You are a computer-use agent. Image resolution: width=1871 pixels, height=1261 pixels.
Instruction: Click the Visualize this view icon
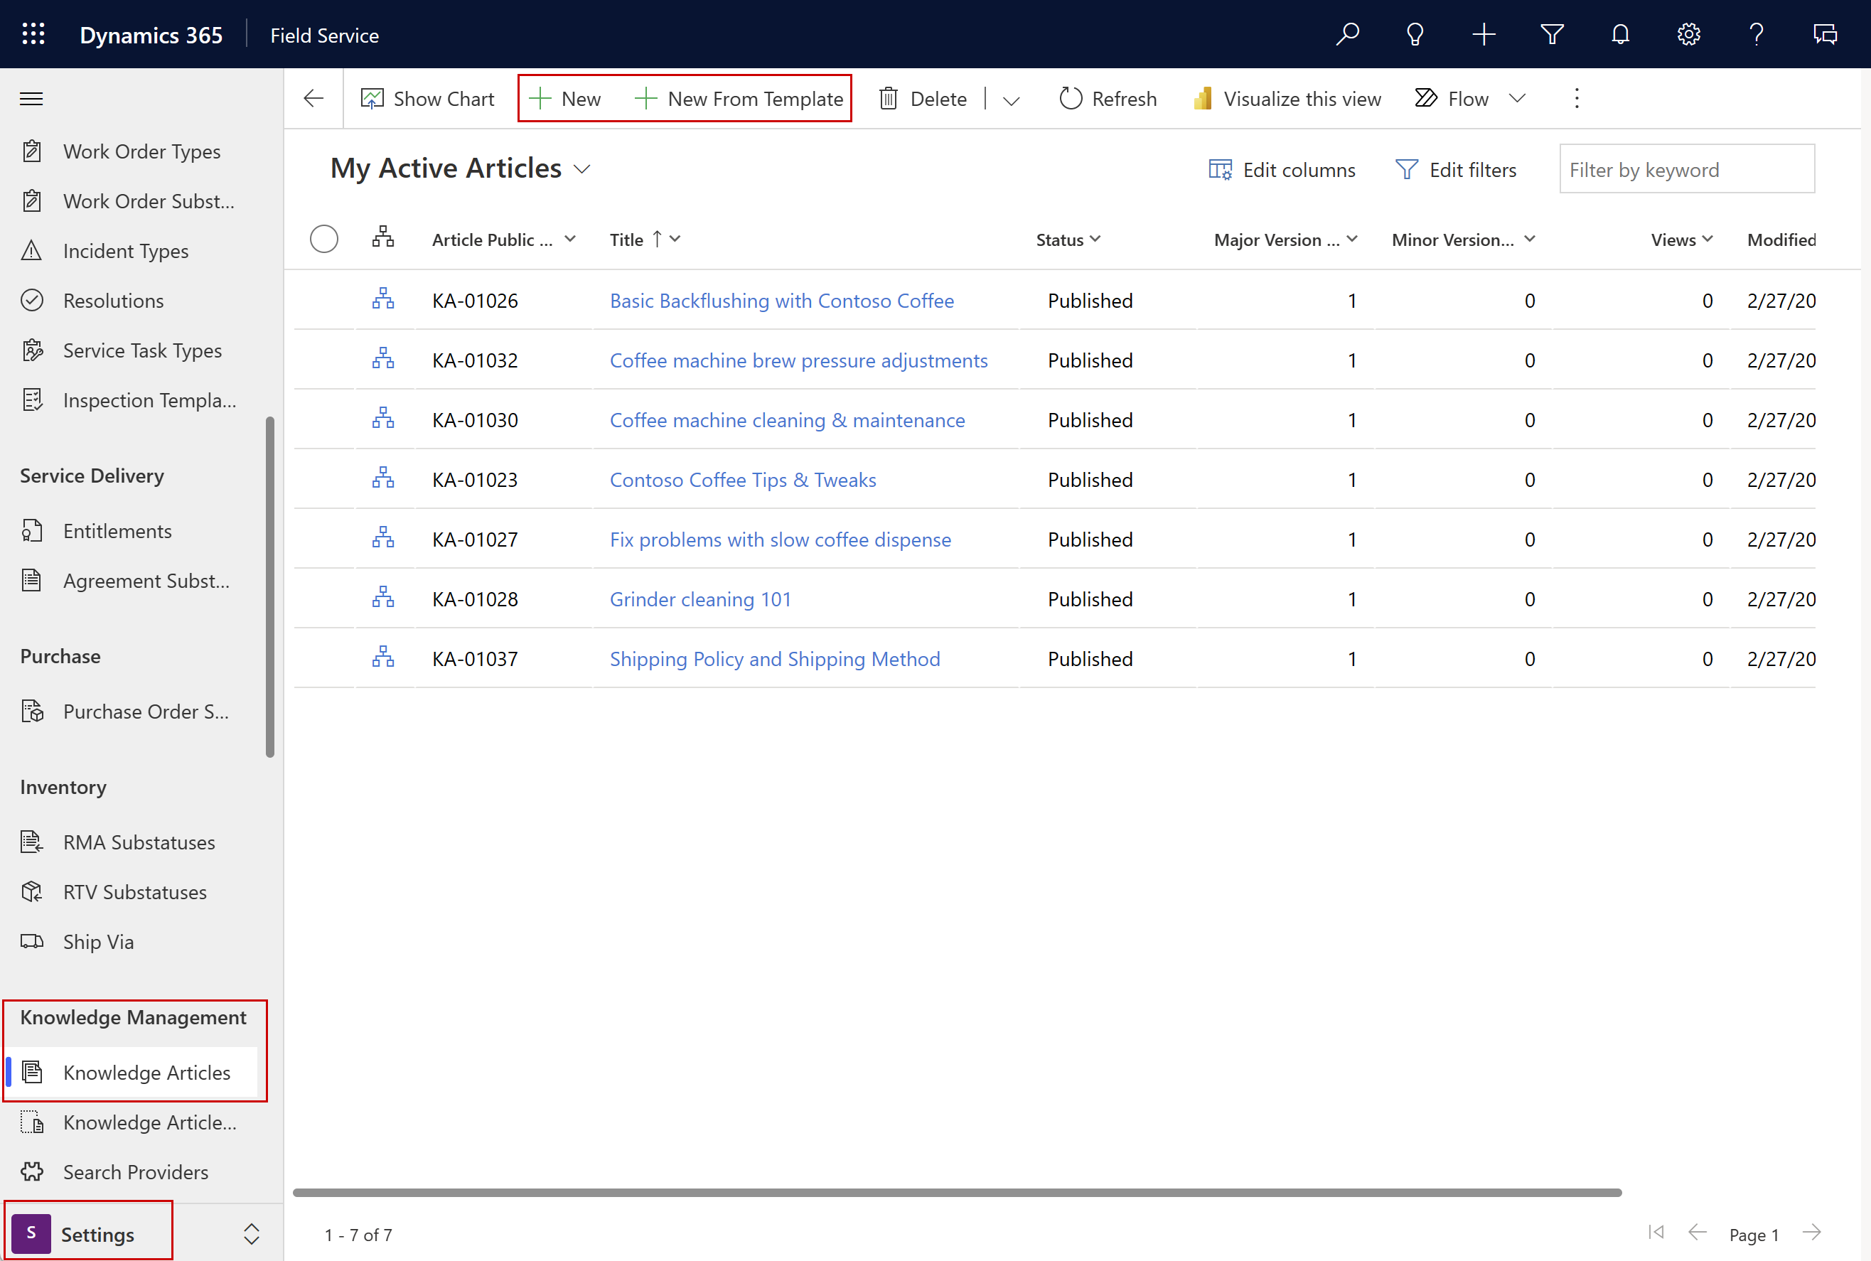click(1204, 99)
